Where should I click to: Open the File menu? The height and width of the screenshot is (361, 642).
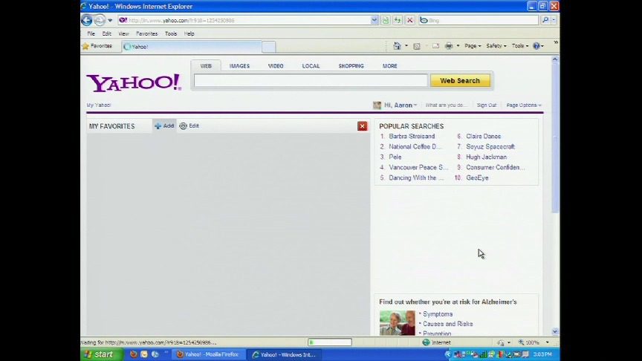pos(91,33)
